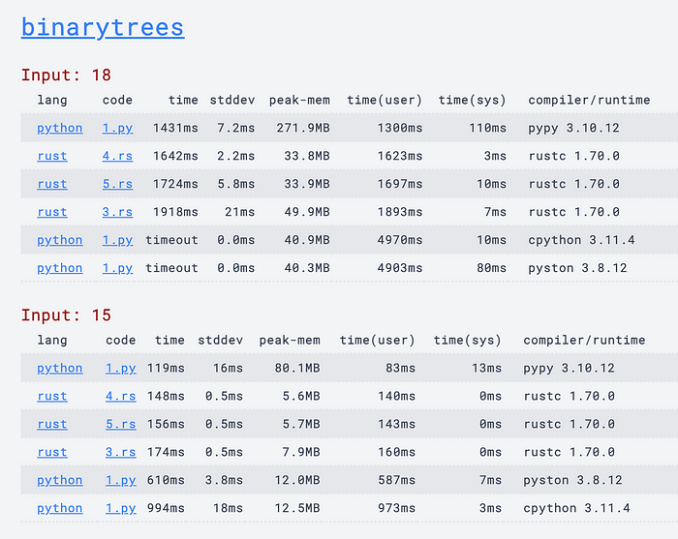Select the 110ms time(sys) cell
Image resolution: width=678 pixels, height=539 pixels.
click(488, 128)
